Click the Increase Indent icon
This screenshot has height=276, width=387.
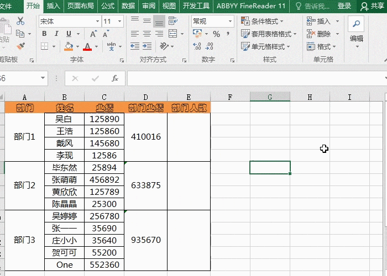point(147,47)
